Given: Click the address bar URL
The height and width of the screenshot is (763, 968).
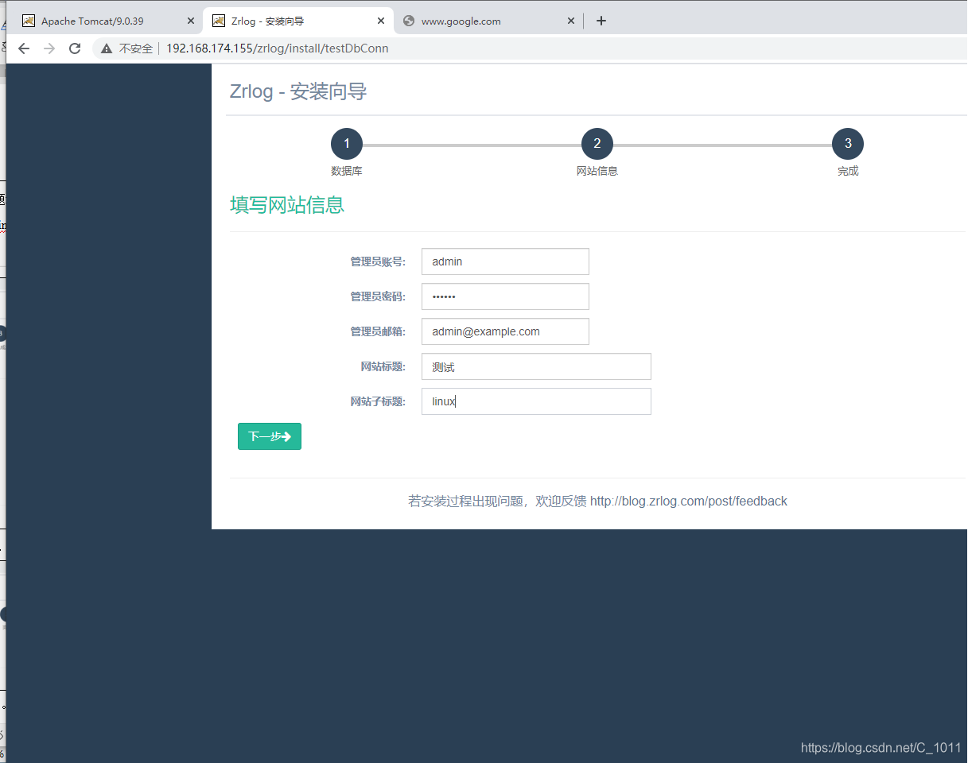Looking at the screenshot, I should [278, 48].
